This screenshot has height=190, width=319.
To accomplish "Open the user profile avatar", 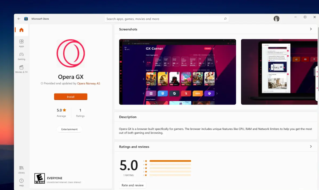I will coord(276,19).
